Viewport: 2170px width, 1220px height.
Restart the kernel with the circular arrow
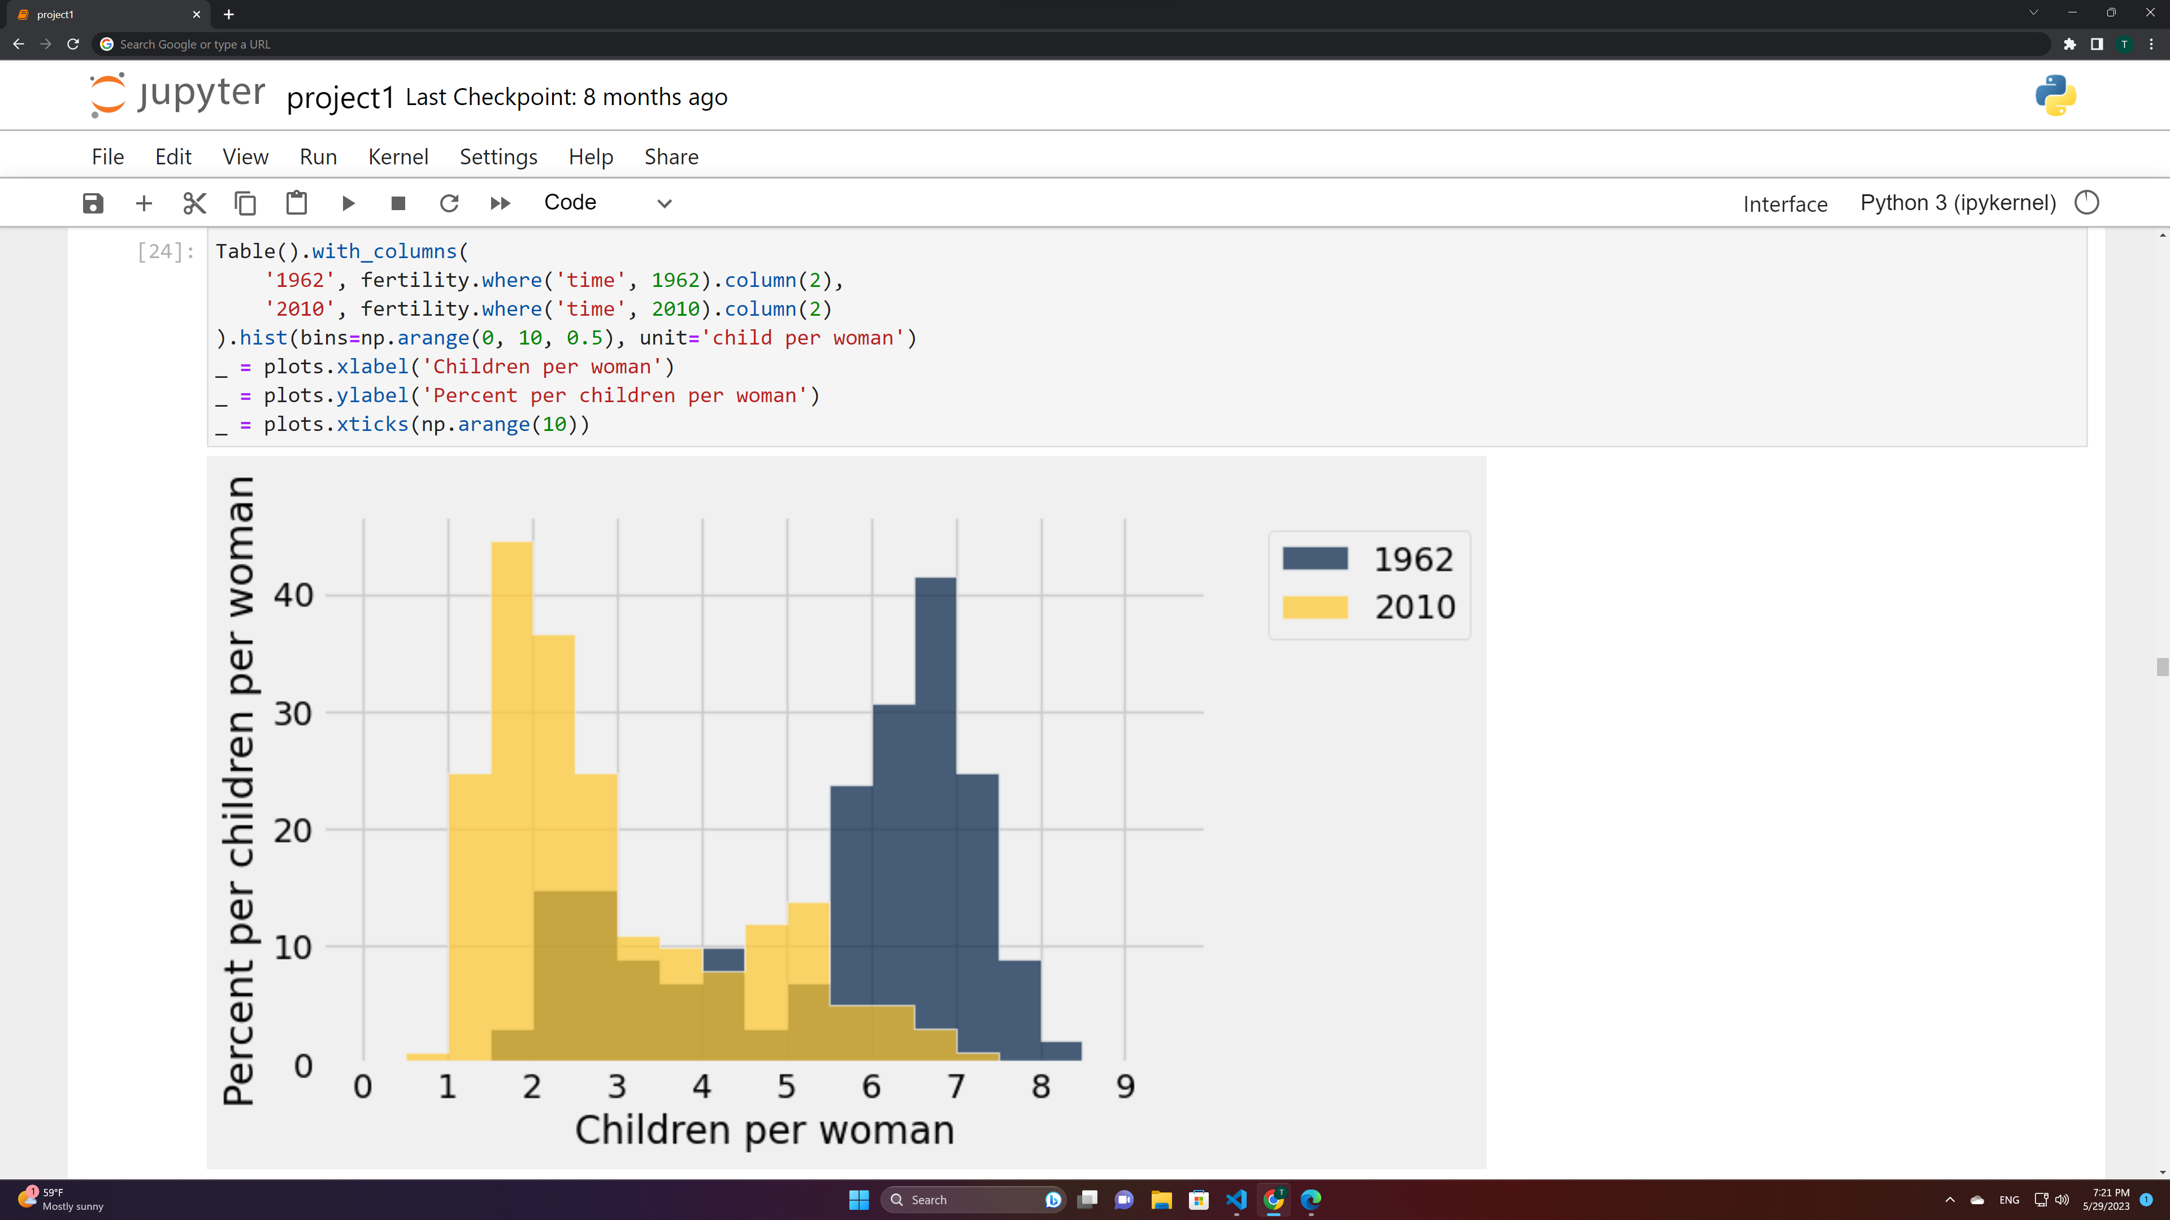(x=449, y=203)
